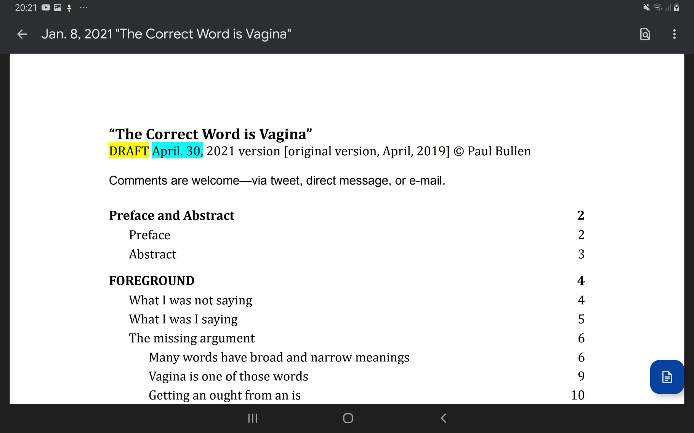
Task: Open 'What I was not saying' entry
Action: 191,300
